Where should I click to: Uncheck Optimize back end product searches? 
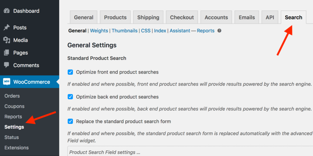[x=70, y=97]
